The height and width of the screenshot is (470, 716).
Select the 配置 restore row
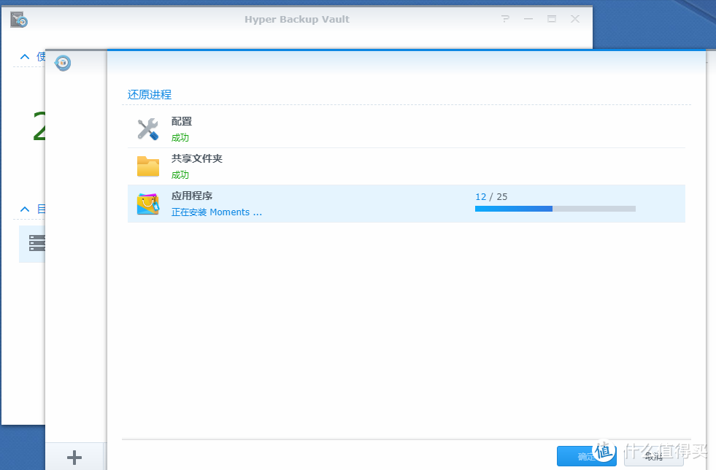pyautogui.click(x=406, y=129)
